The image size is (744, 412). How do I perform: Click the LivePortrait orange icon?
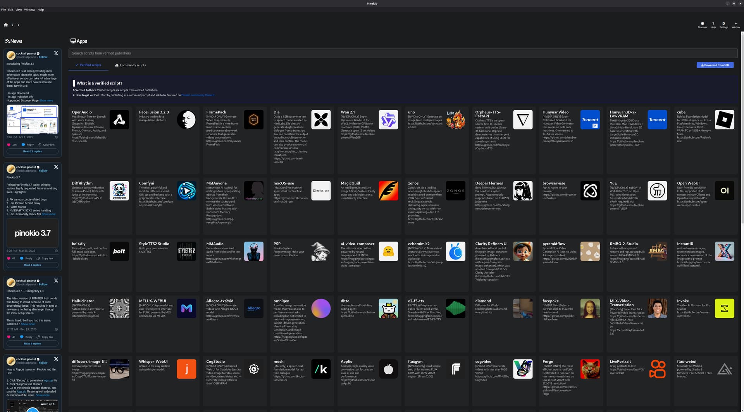[658, 369]
